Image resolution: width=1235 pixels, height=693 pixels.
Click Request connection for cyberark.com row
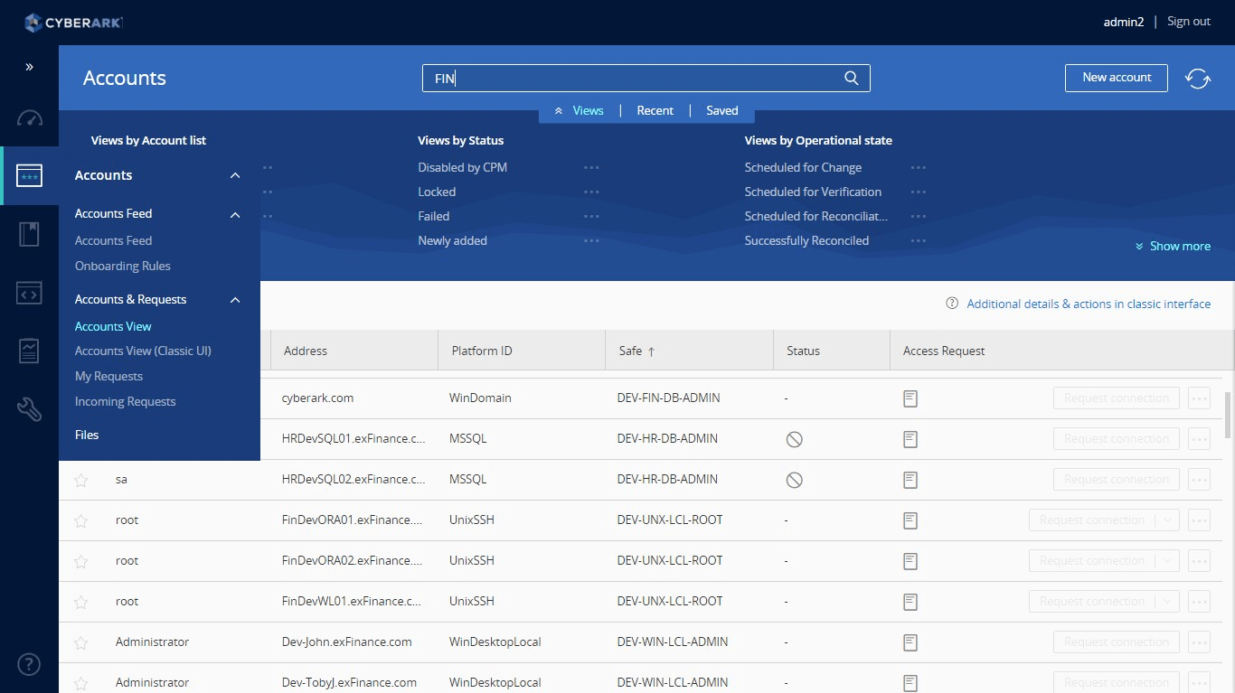pos(1117,398)
